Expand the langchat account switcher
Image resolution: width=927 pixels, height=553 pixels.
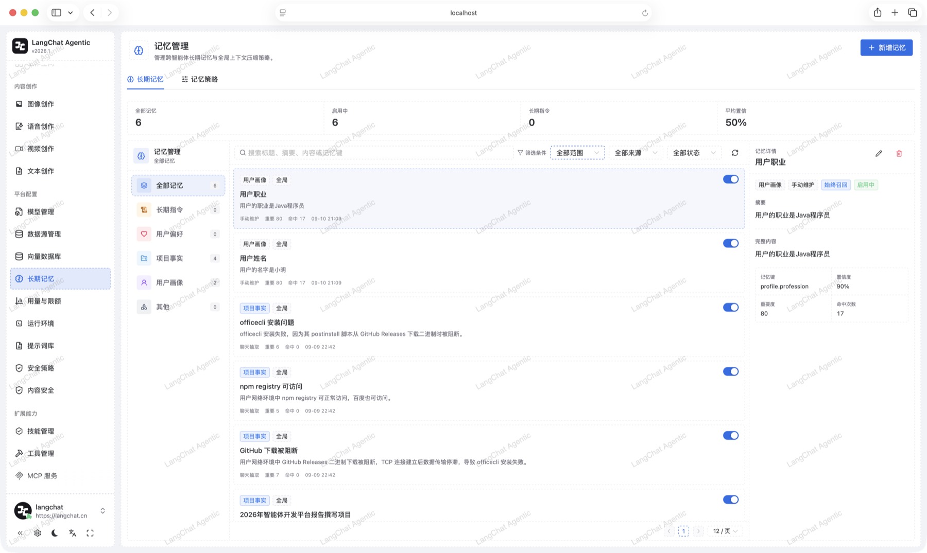[102, 511]
